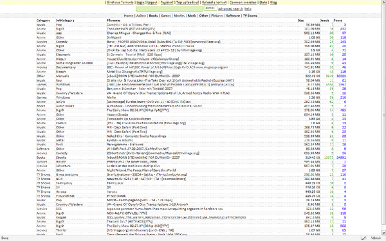Sort by the Peers column header
The image size is (386, 241).
(338, 21)
